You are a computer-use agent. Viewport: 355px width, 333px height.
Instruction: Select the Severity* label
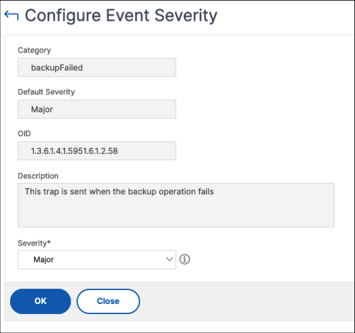[x=34, y=243]
